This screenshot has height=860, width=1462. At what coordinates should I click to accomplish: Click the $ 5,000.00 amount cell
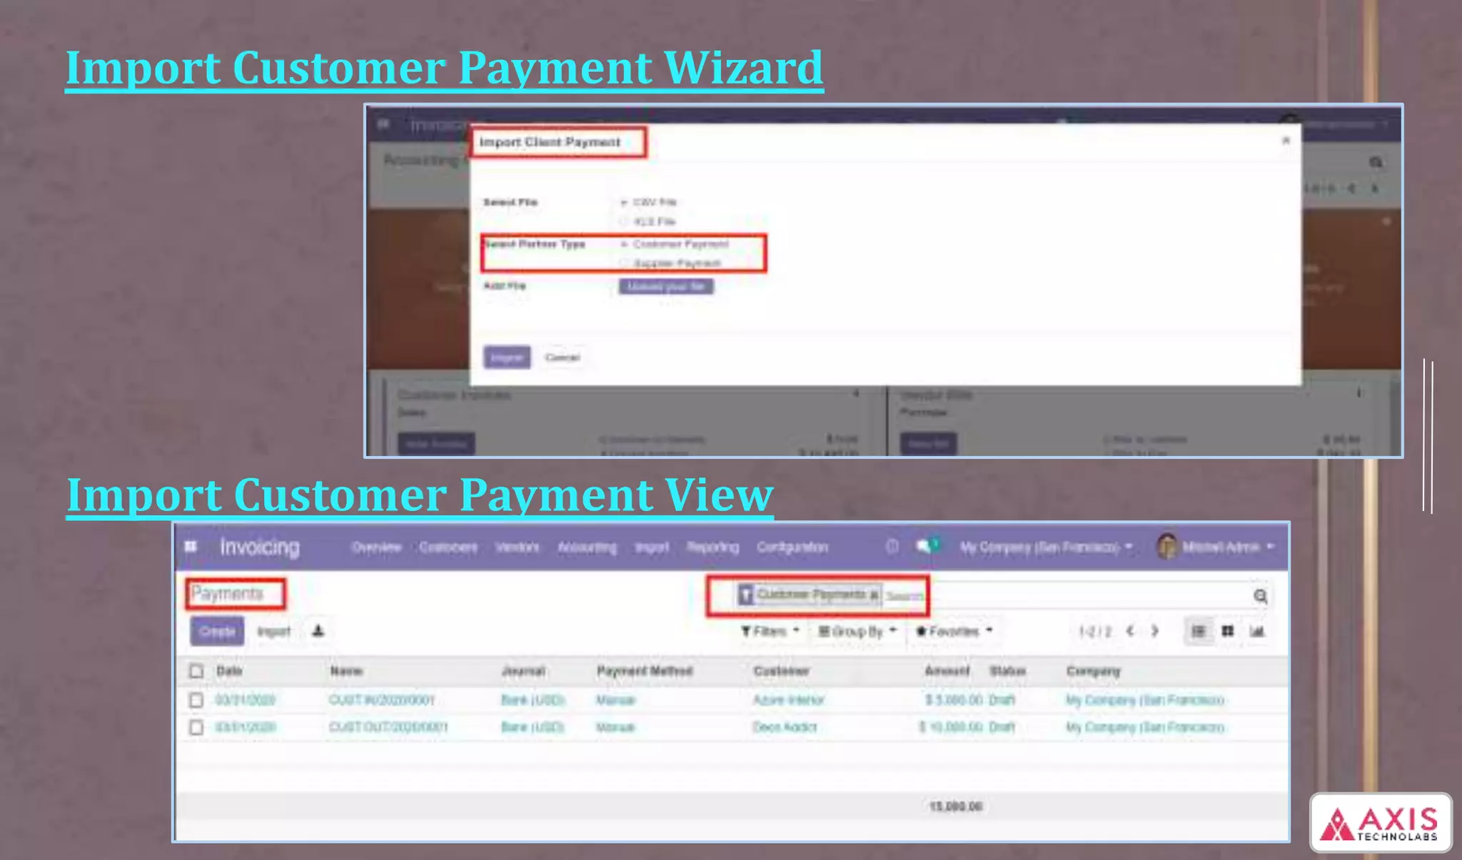point(954,700)
